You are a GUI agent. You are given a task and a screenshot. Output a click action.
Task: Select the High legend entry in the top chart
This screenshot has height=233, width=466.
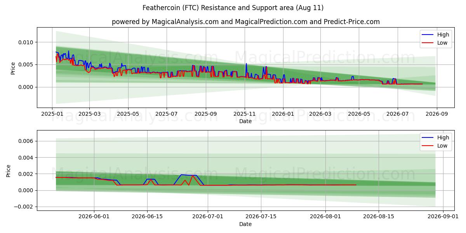coord(436,35)
